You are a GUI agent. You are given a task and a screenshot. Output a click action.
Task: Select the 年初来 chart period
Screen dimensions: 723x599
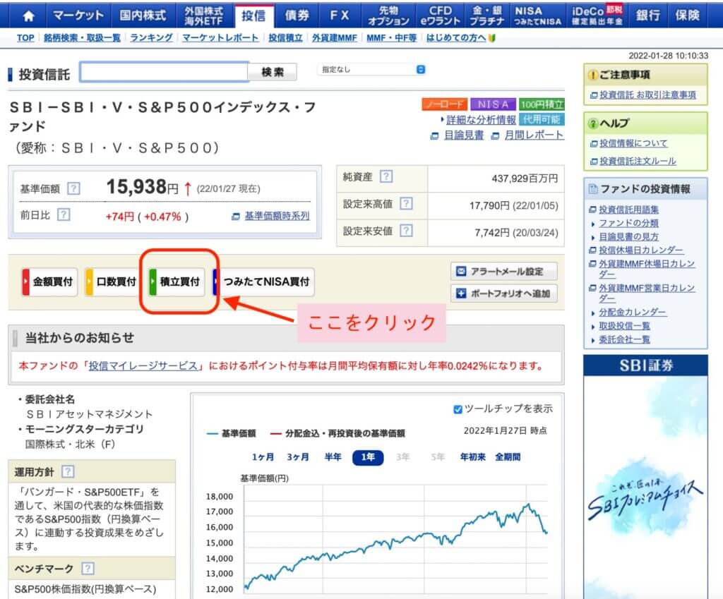tap(473, 457)
